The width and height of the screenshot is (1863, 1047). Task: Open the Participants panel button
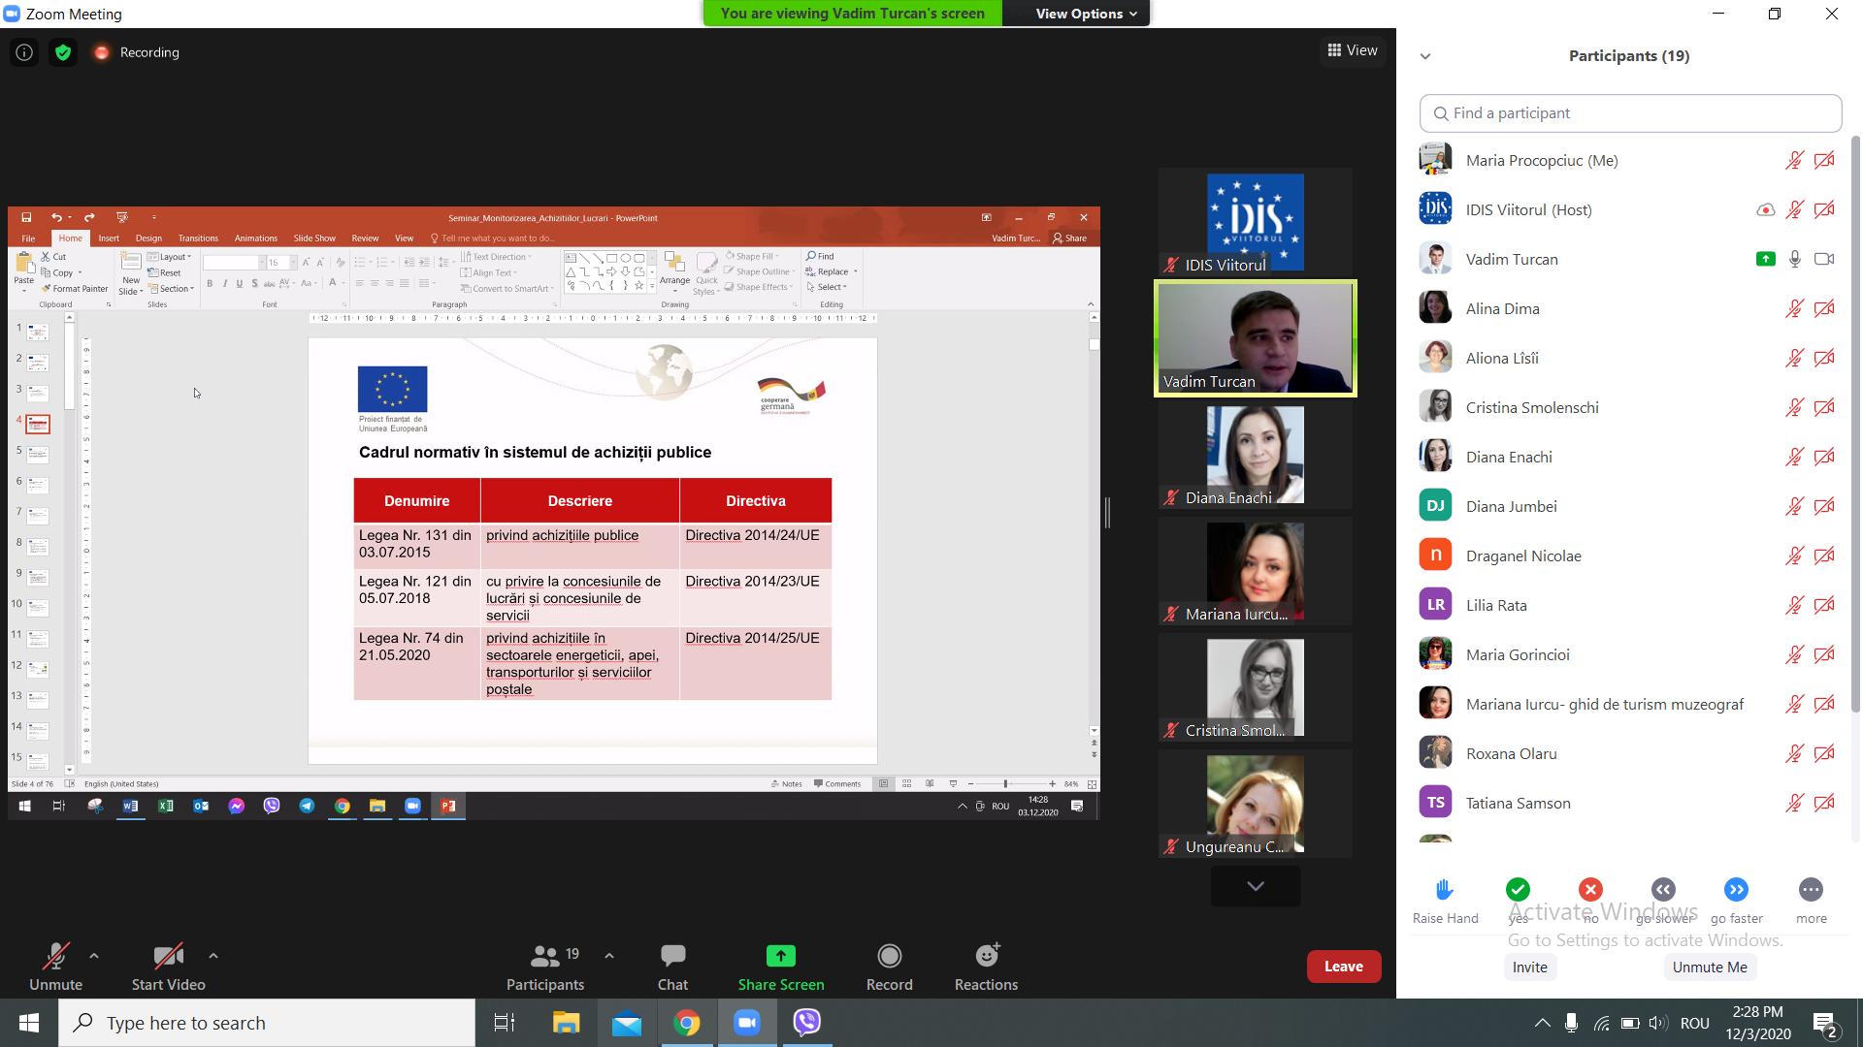pos(545,967)
